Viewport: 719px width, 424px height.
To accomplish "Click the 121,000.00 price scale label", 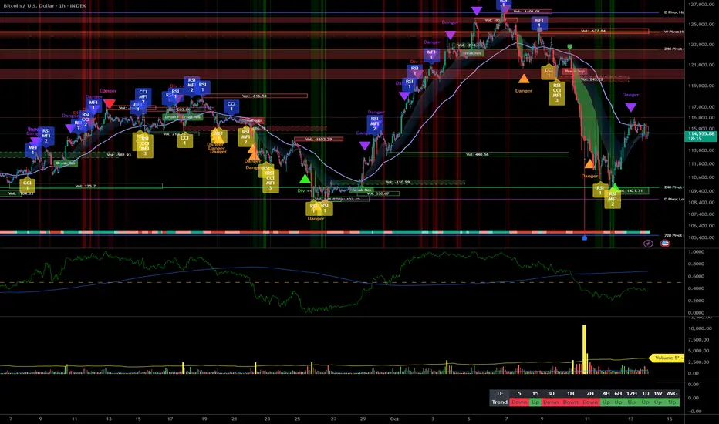I will (701, 65).
